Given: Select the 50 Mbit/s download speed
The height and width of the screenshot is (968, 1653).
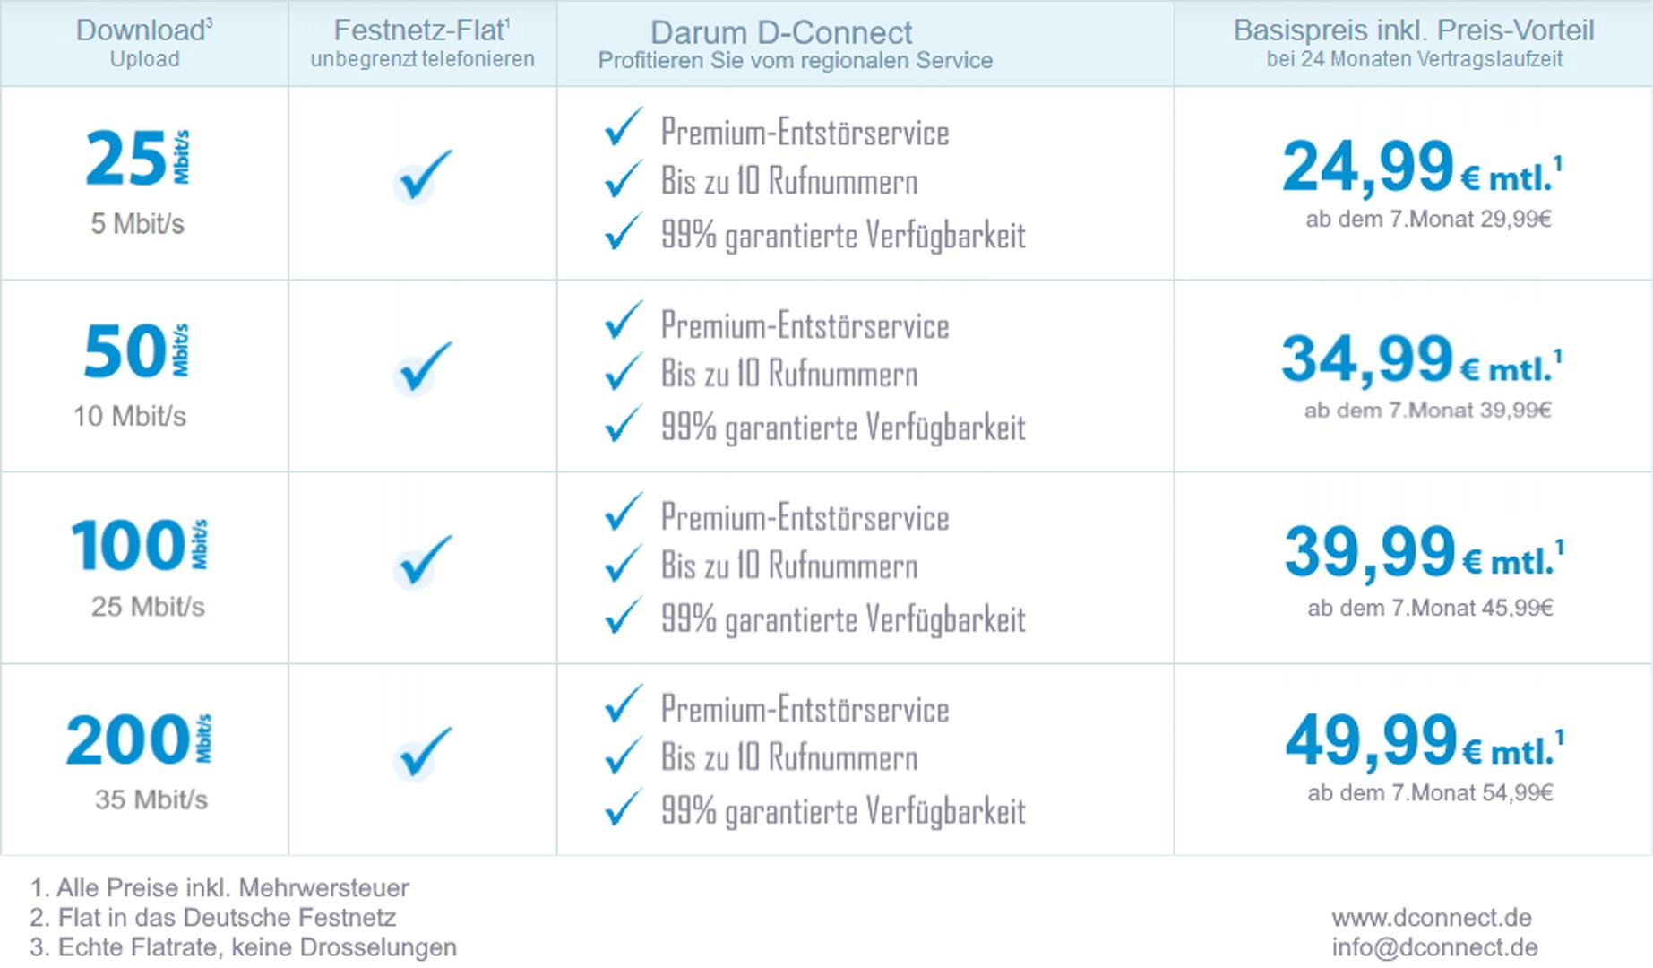Looking at the screenshot, I should 136,350.
